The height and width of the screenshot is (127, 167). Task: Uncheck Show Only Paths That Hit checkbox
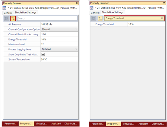point(43,55)
